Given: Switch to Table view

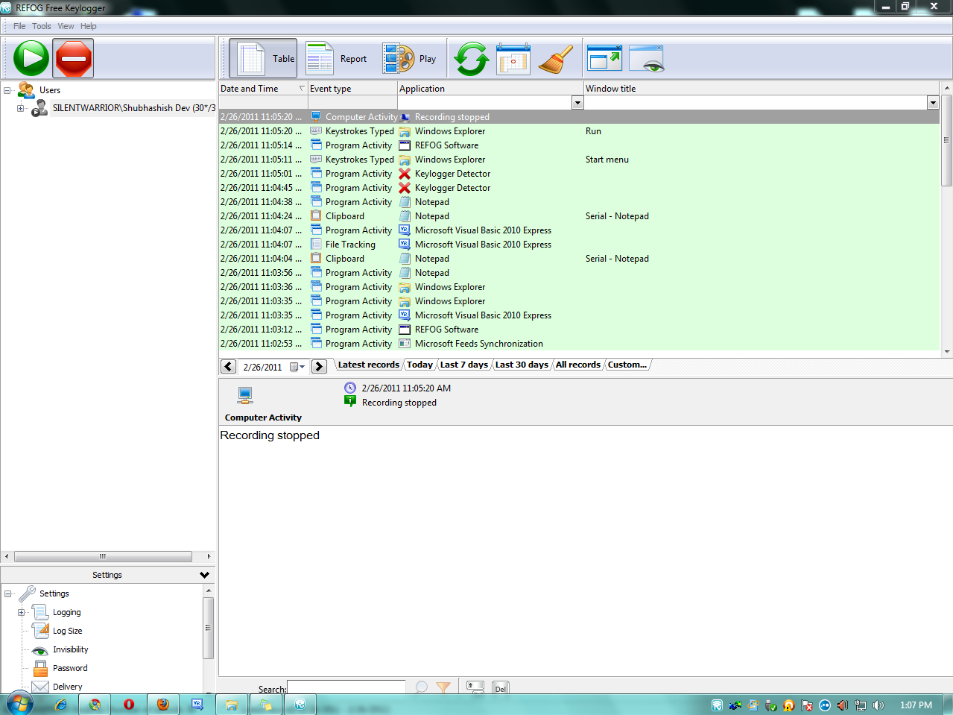Looking at the screenshot, I should coord(263,58).
